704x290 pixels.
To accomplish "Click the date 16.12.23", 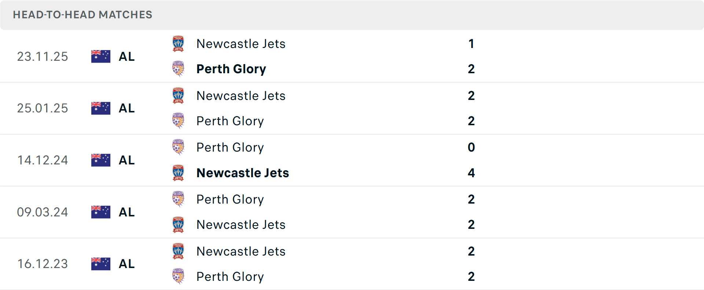I will pyautogui.click(x=43, y=264).
